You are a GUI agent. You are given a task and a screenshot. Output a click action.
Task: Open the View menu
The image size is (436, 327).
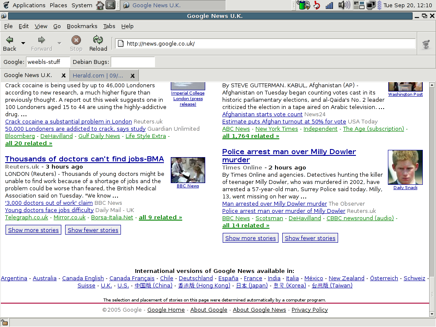[x=41, y=26]
